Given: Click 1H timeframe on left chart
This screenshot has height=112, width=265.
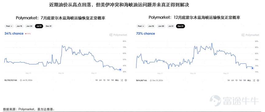Looking at the screenshot, I should (x=96, y=80).
